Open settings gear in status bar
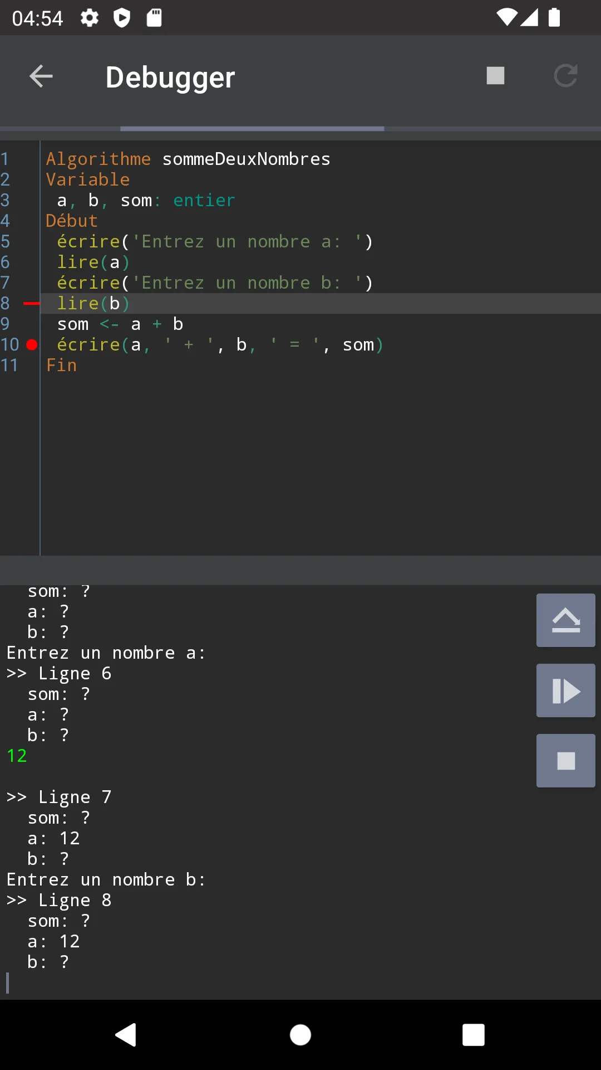601x1070 pixels. coord(90,18)
